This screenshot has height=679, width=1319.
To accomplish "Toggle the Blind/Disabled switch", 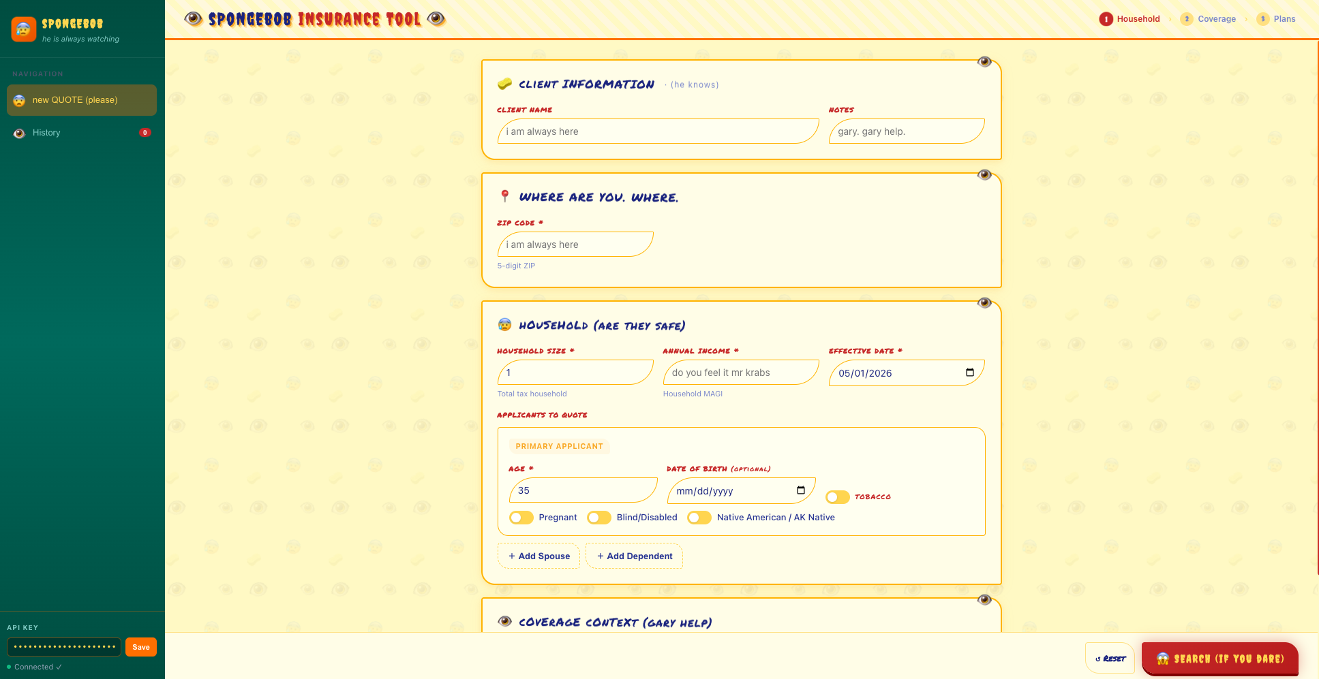I will click(x=599, y=518).
